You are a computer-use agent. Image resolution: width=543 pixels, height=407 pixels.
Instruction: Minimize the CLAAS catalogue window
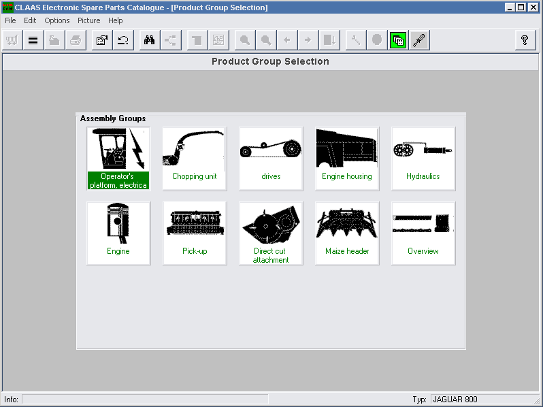click(509, 7)
